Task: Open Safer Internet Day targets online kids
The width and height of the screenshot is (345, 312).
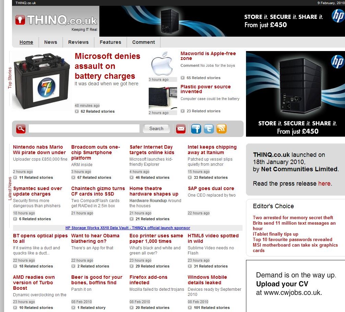Action: [x=152, y=150]
